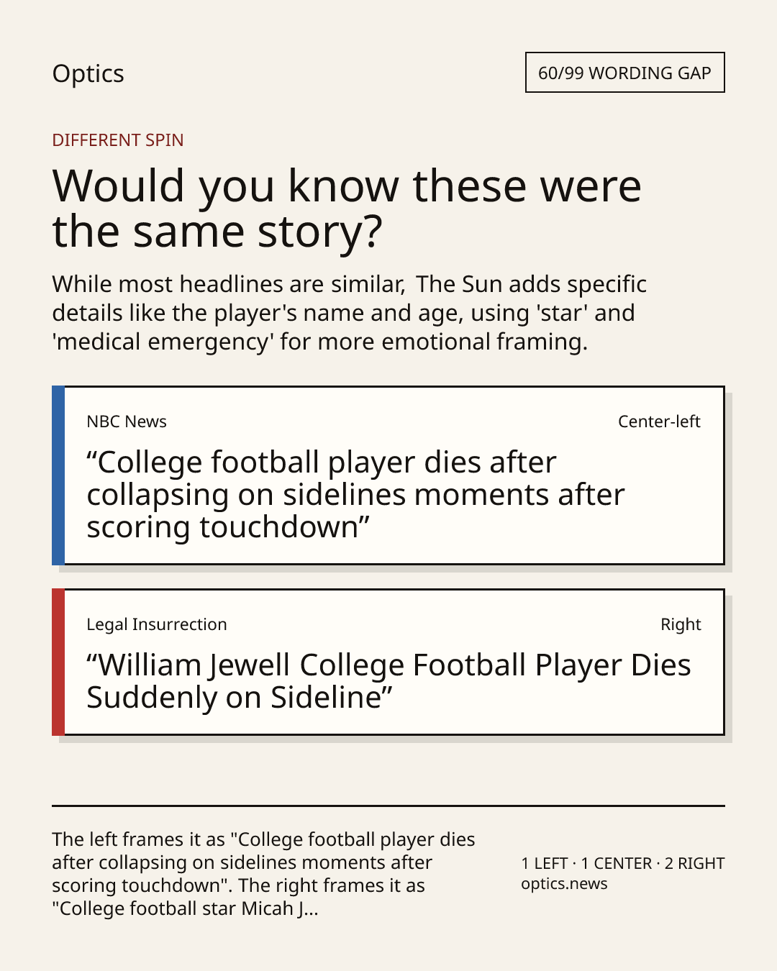
Task: Click the 60/99 WORDING GAP badge
Action: (x=624, y=73)
